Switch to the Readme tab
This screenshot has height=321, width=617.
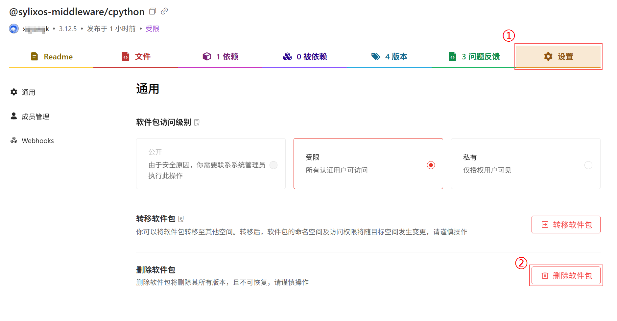click(x=52, y=56)
